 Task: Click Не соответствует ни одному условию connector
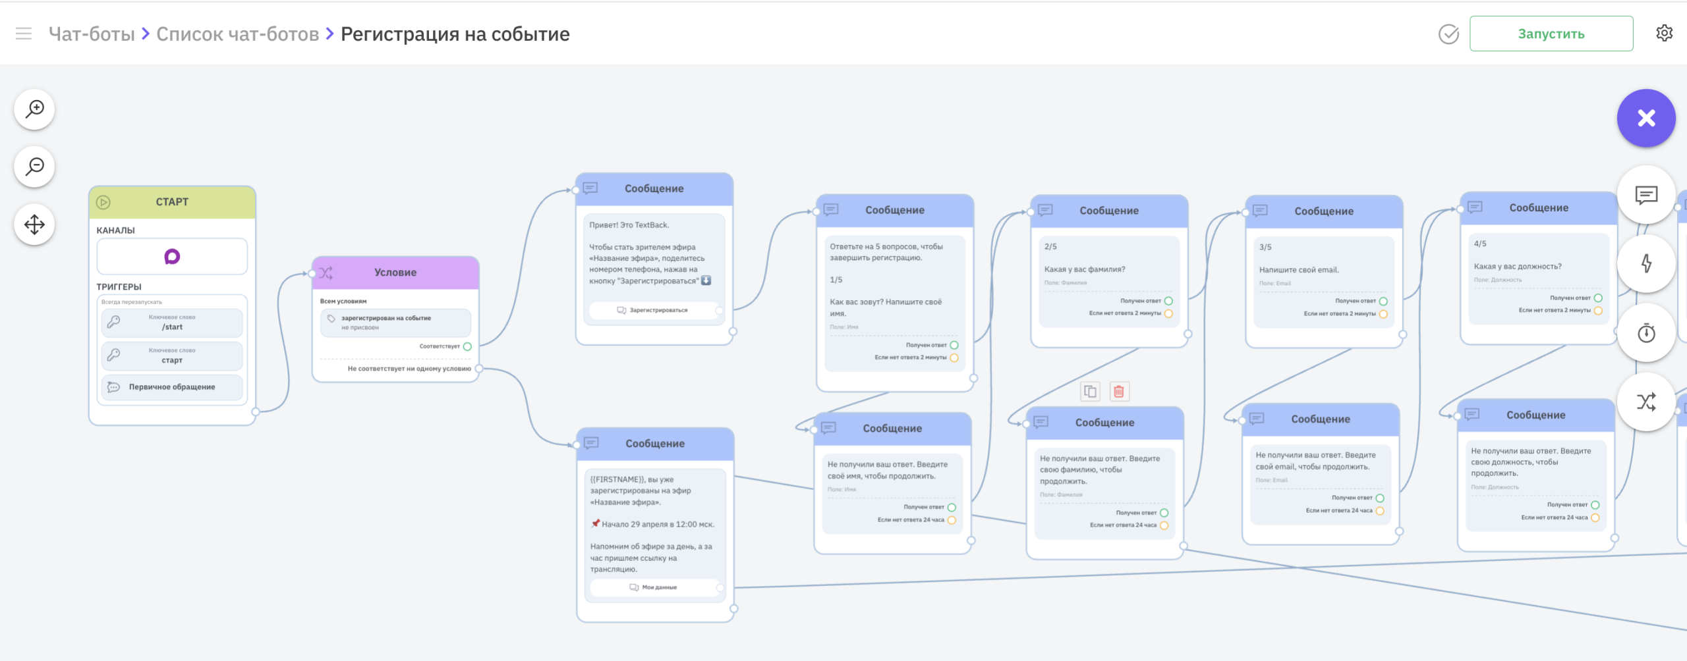pyautogui.click(x=478, y=369)
